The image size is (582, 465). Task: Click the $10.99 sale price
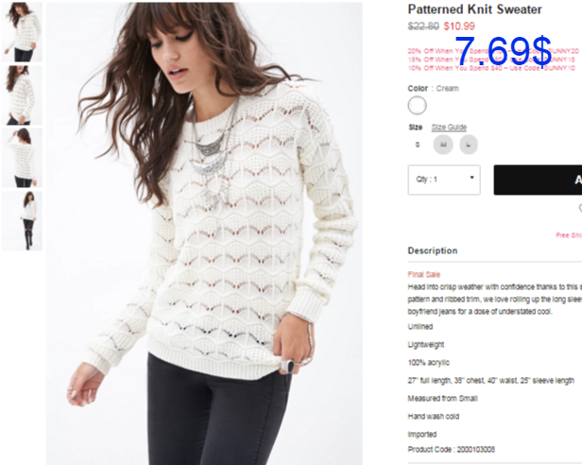459,26
